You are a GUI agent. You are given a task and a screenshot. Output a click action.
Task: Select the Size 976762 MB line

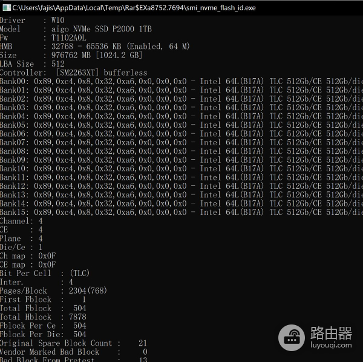click(x=71, y=55)
